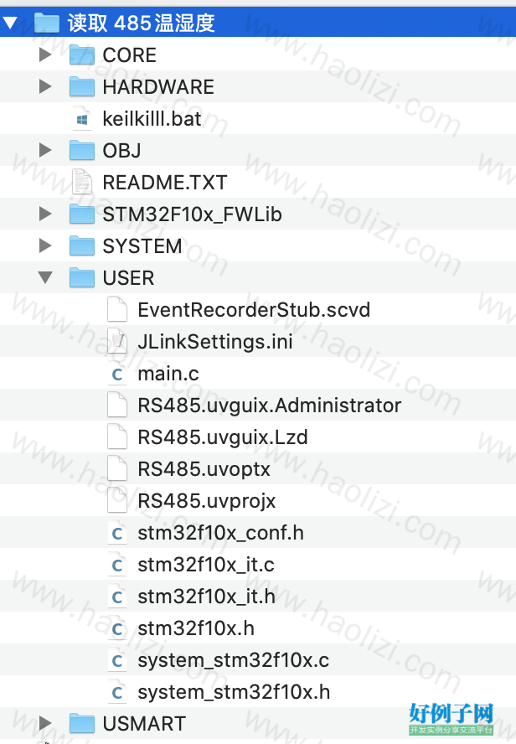Click the CORE folder icon
516x744 pixels.
click(81, 54)
